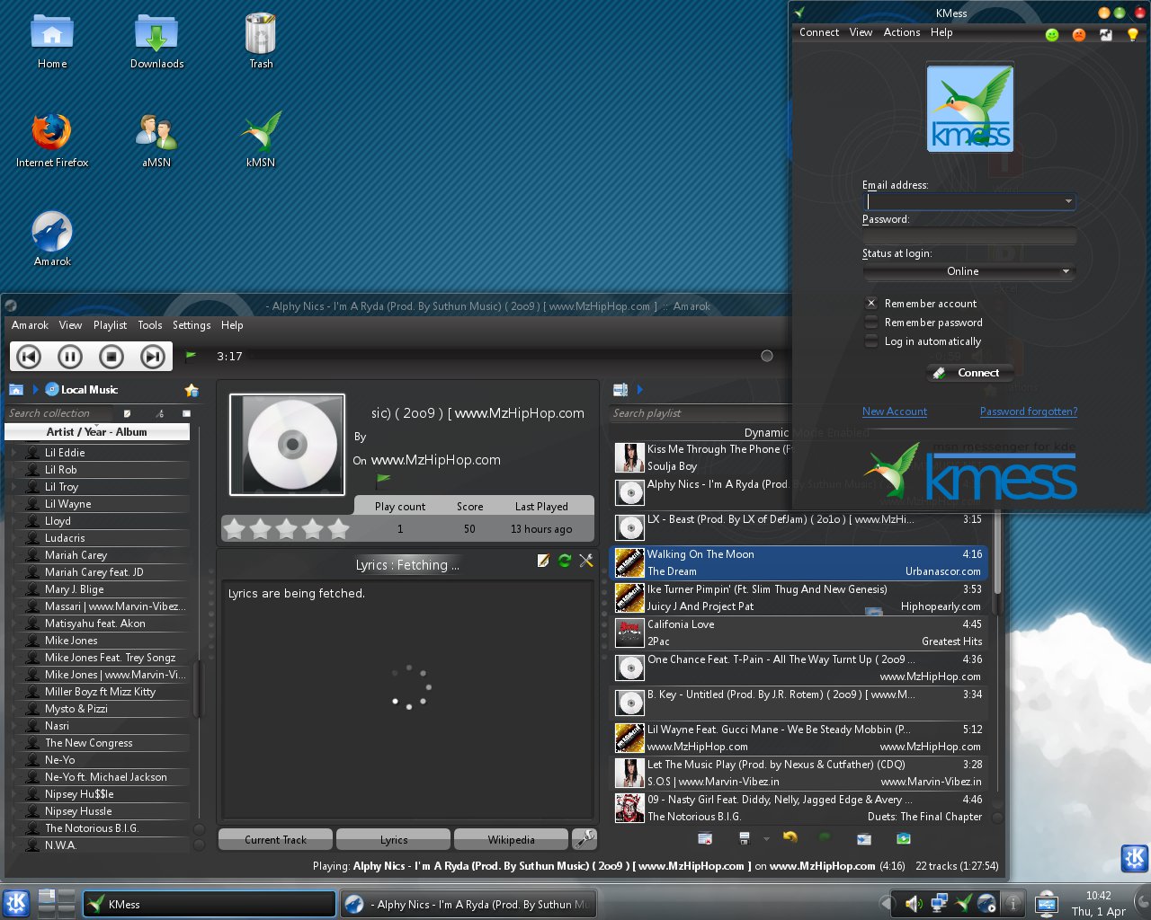Open the Email address combo box dropdown

pyautogui.click(x=1068, y=201)
